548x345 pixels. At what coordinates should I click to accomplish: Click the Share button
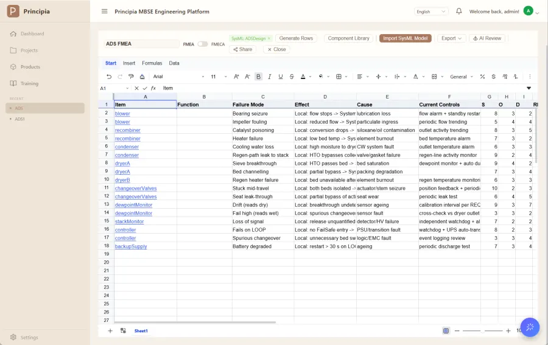click(x=242, y=49)
